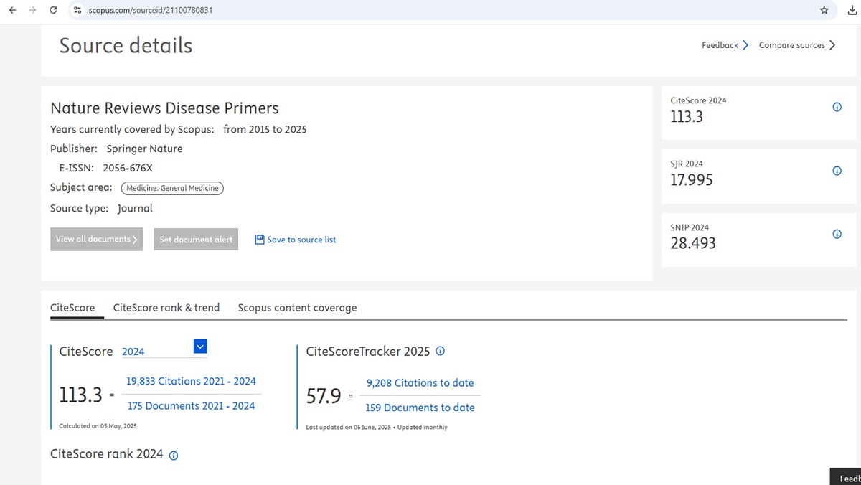Click the coverage years from 2015 to 2025
The height and width of the screenshot is (485, 861).
pos(265,129)
